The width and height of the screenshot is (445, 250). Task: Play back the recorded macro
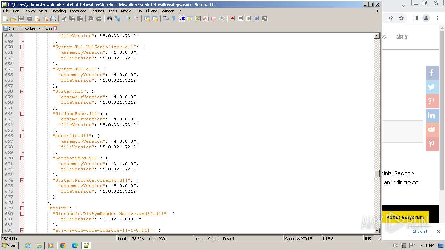coord(248,18)
